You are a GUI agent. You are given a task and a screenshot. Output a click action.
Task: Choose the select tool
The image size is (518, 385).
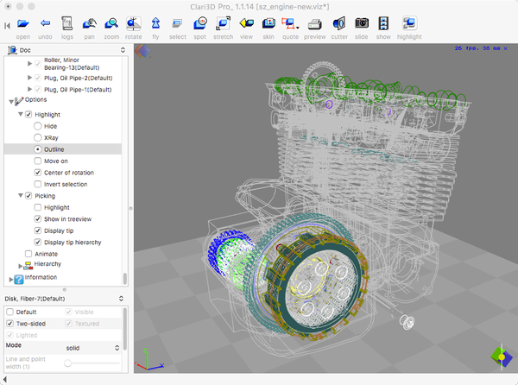(x=177, y=23)
